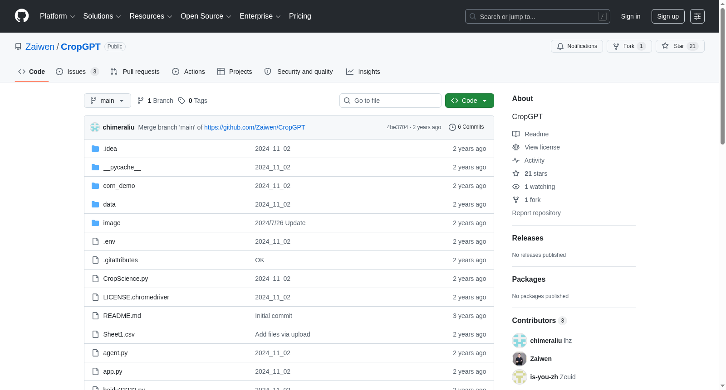726x390 pixels.
Task: Expand the Open Source menu
Action: click(206, 16)
